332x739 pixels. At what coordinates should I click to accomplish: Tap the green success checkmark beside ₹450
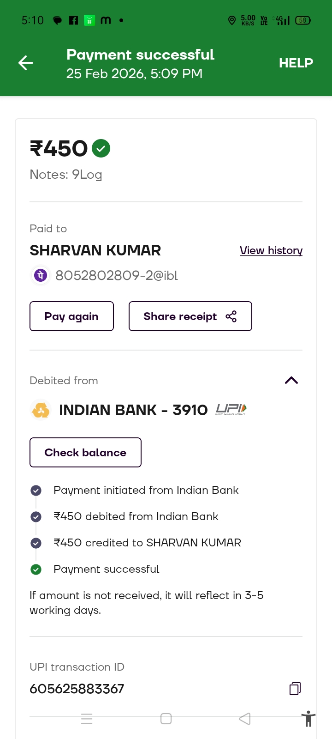(x=101, y=149)
